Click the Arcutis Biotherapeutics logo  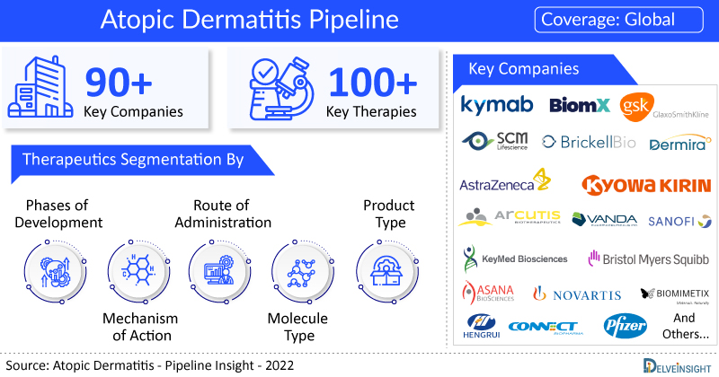click(510, 217)
